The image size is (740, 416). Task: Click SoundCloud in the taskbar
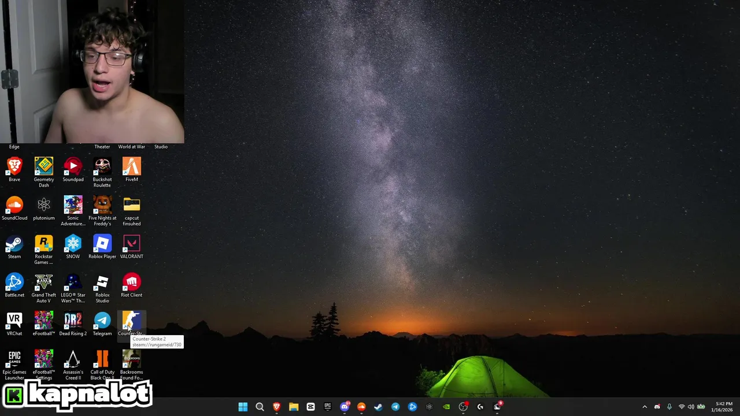pos(361,407)
